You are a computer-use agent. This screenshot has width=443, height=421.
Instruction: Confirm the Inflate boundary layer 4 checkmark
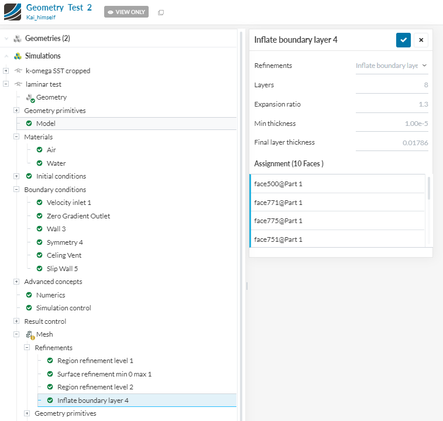(x=403, y=40)
